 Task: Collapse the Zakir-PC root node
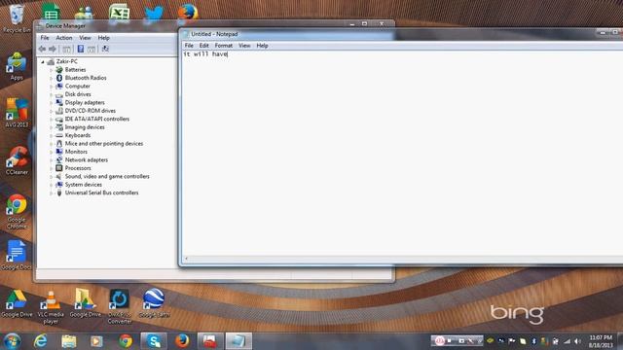pos(43,62)
